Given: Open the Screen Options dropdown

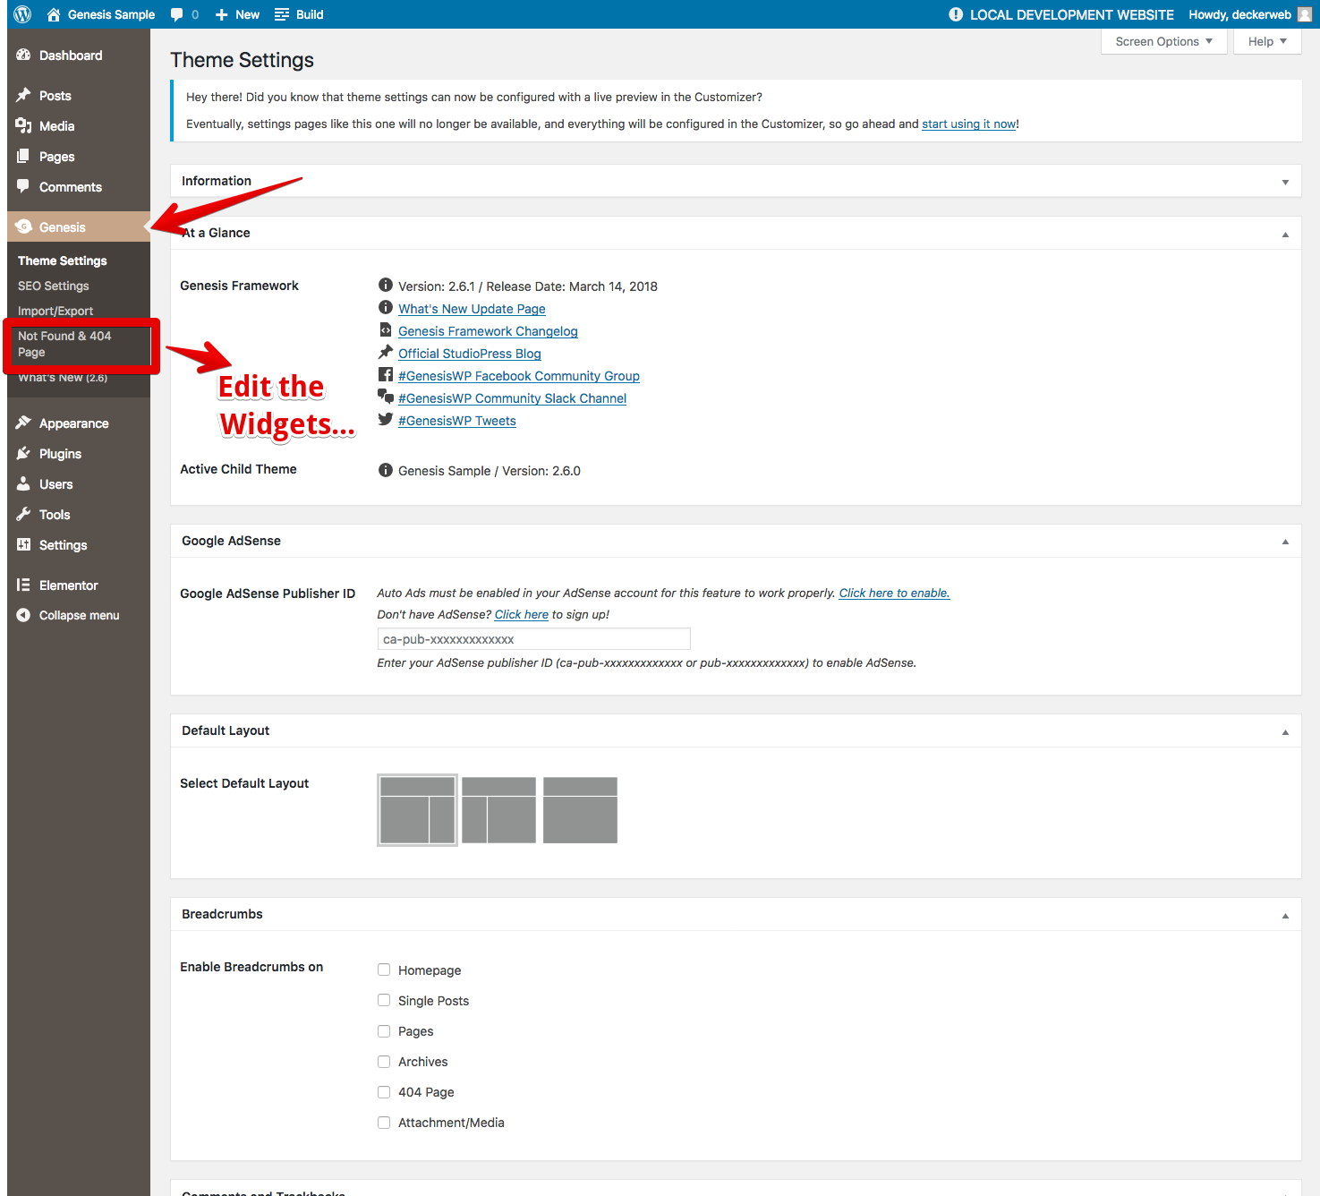Looking at the screenshot, I should [1163, 41].
